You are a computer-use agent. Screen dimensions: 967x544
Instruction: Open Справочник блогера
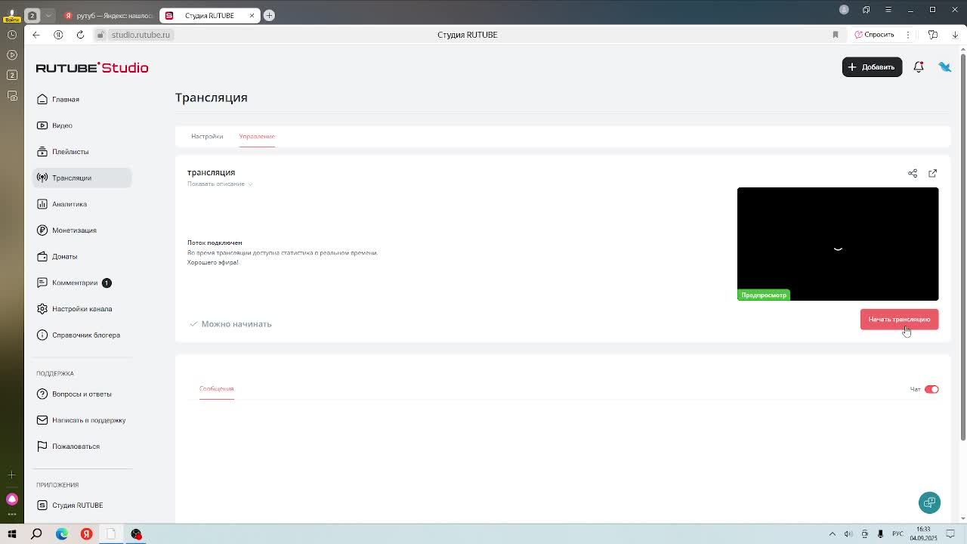point(82,335)
